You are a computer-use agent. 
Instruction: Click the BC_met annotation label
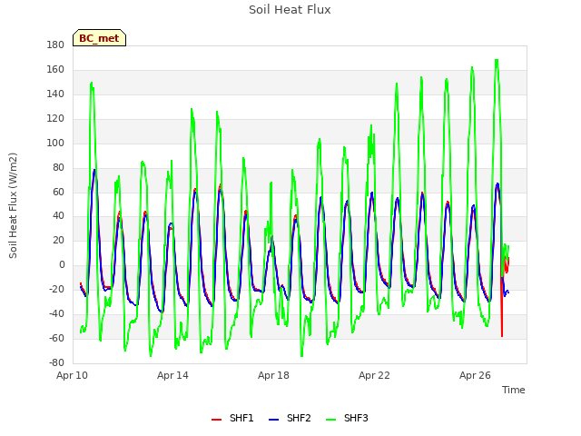(x=99, y=38)
